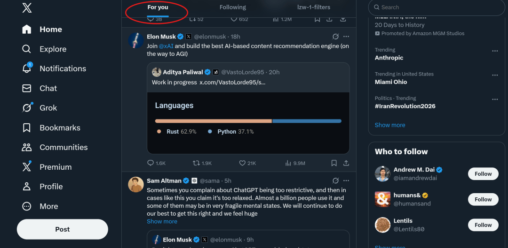Reply to Elon Musk's xAI post
Viewport: 508px width, 248px height.
151,163
